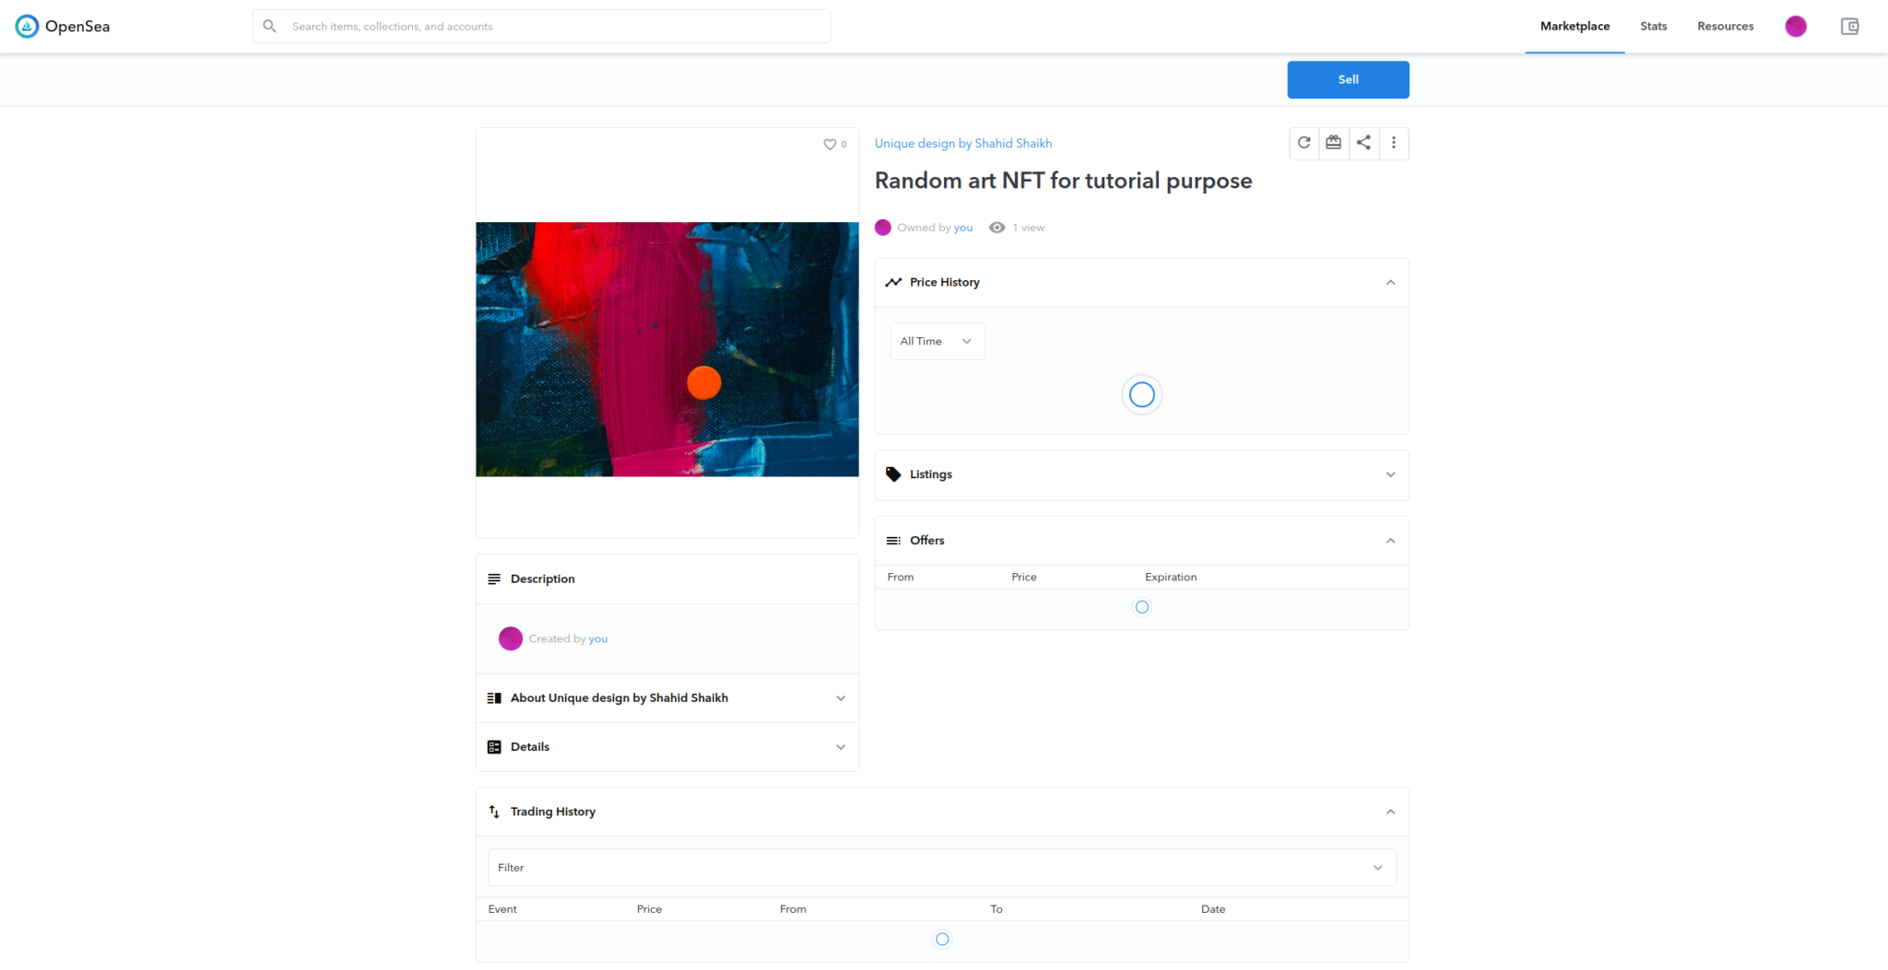Click the Date column header

coord(1213,909)
